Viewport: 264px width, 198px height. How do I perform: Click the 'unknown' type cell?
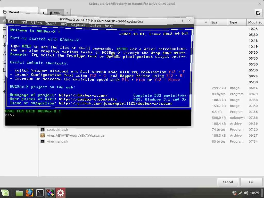point(237,118)
